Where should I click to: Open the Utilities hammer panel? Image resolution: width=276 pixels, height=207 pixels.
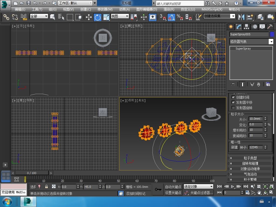(270, 26)
